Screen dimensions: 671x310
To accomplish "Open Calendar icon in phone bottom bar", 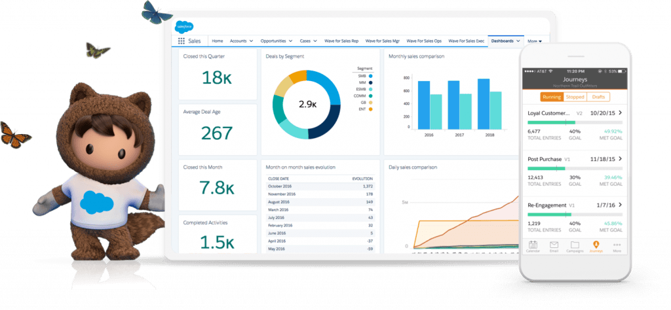I will click(x=533, y=246).
